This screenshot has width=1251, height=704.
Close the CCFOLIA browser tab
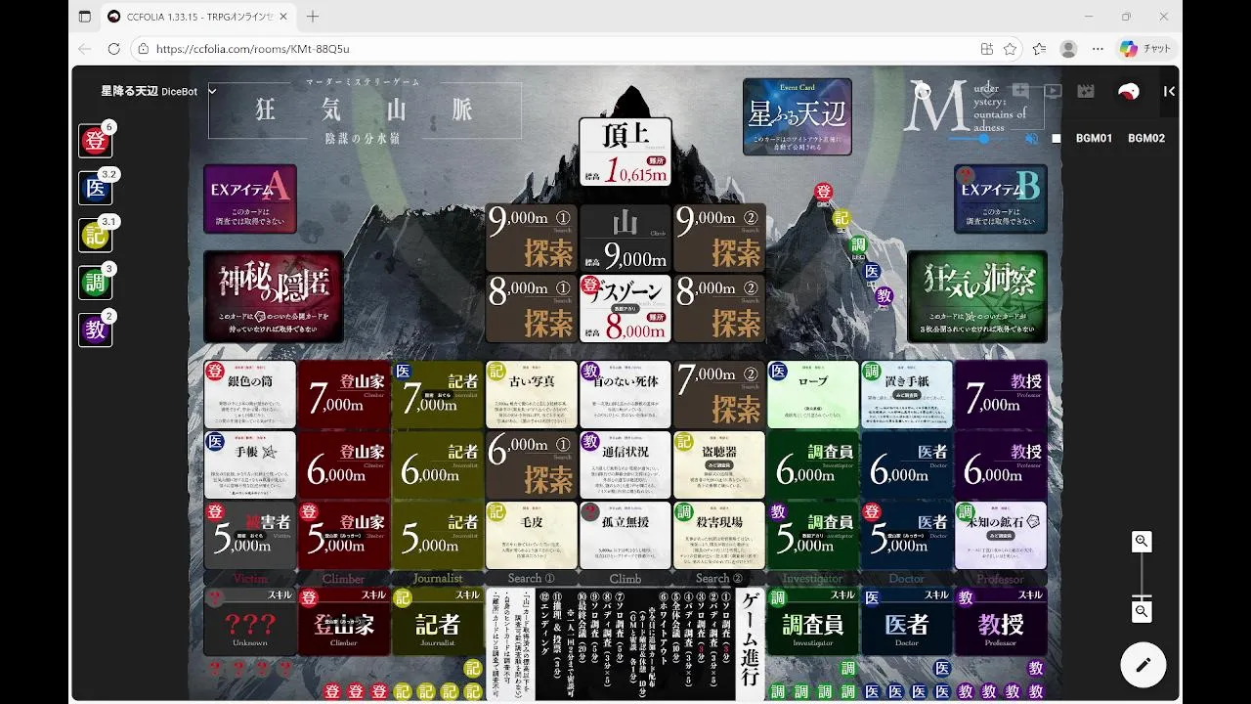[282, 17]
